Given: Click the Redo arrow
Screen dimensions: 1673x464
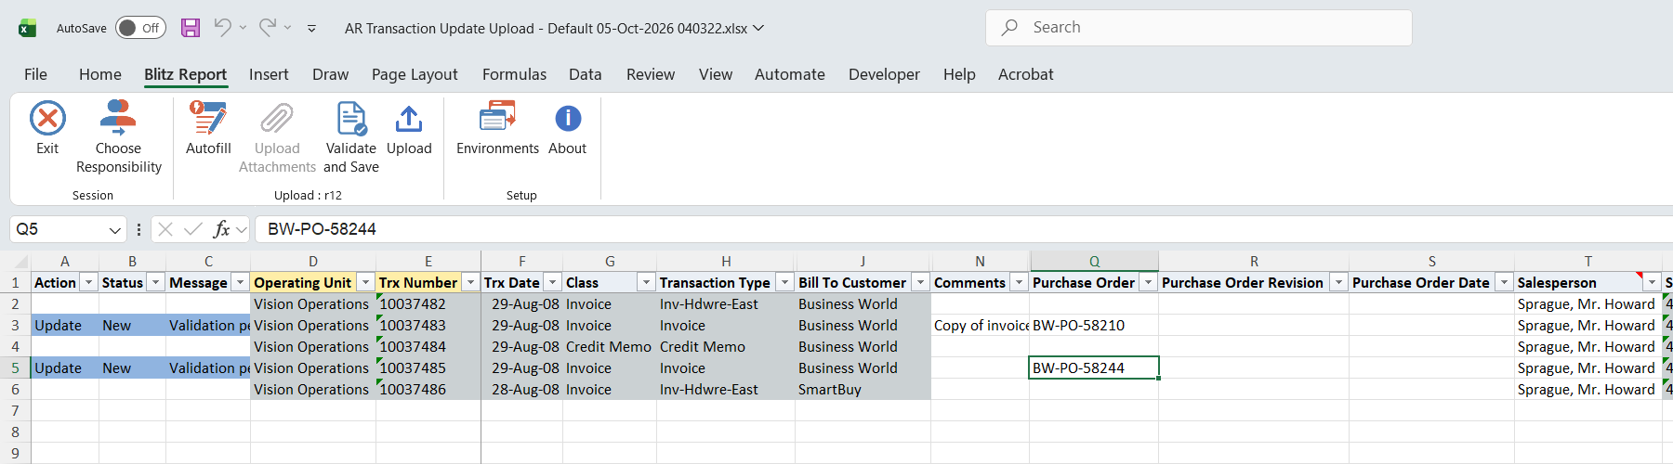Looking at the screenshot, I should point(268,27).
